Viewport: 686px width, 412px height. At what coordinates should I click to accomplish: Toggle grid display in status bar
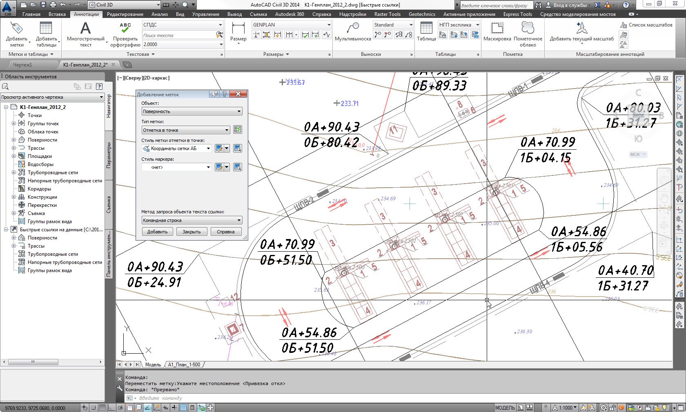pyautogui.click(x=102, y=408)
